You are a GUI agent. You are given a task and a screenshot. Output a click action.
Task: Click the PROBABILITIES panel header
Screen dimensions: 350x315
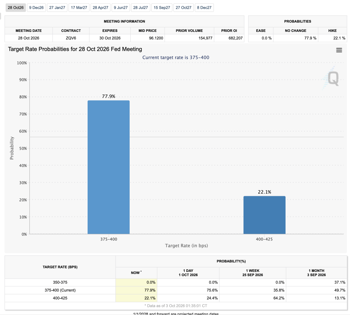pyautogui.click(x=297, y=21)
